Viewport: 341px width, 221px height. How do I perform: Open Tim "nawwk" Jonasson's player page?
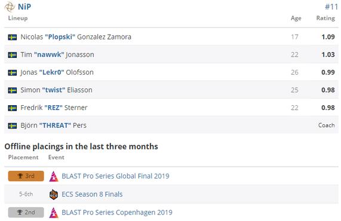point(57,54)
